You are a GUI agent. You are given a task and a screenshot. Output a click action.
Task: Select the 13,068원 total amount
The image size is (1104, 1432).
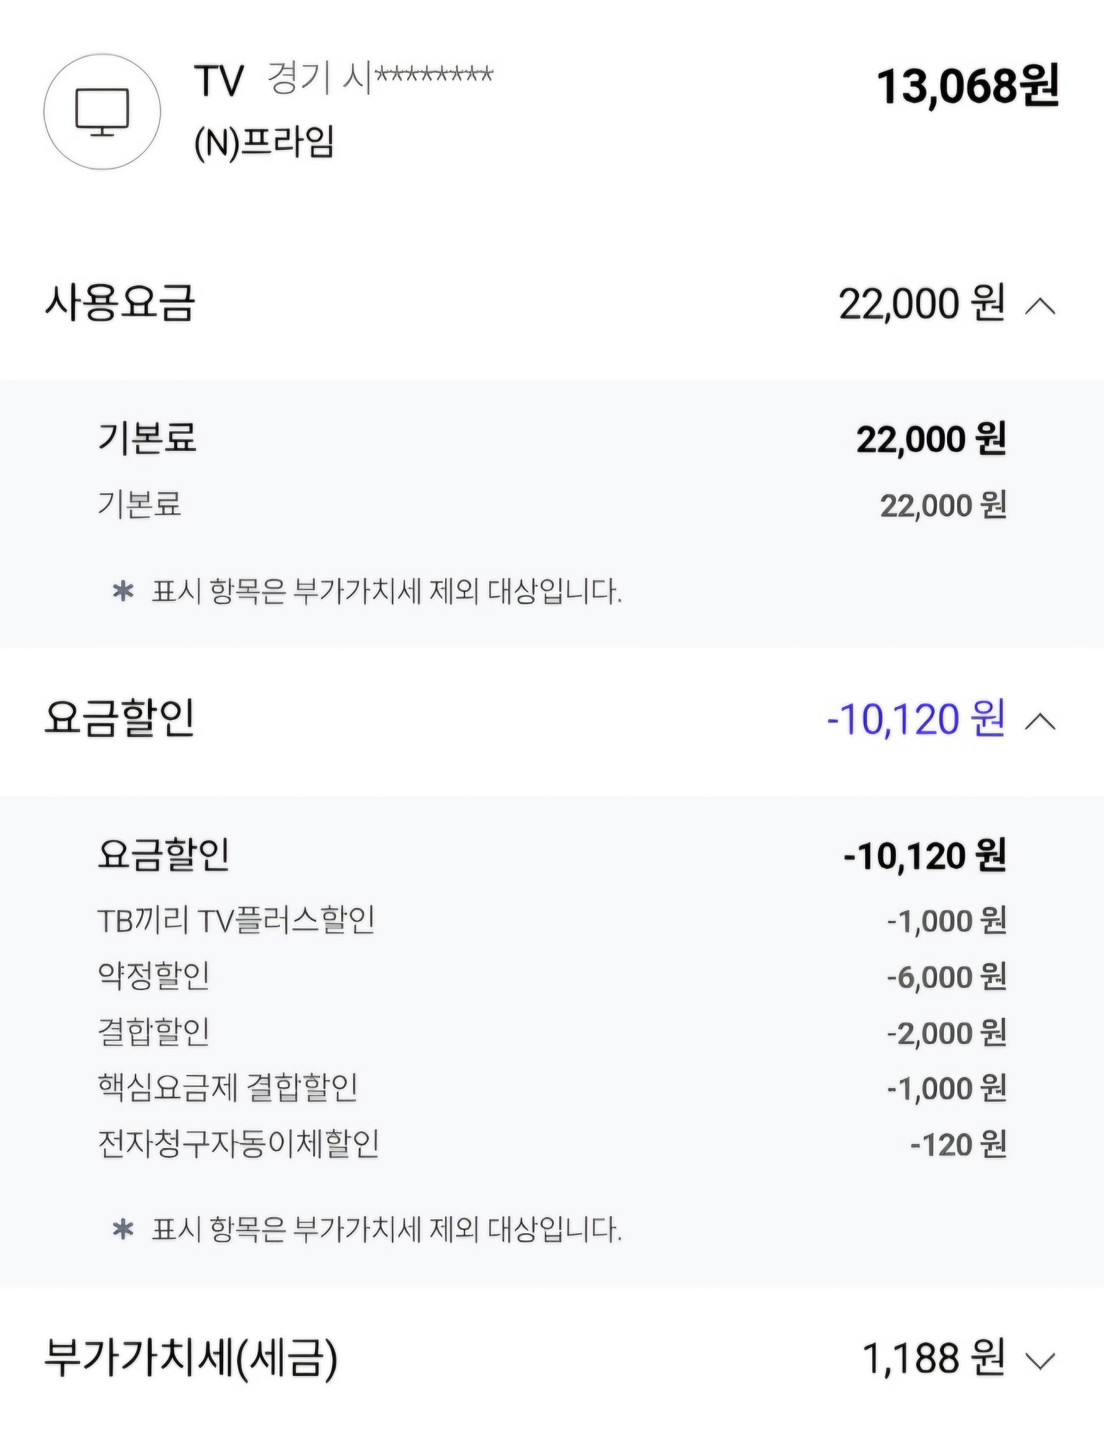[x=968, y=86]
